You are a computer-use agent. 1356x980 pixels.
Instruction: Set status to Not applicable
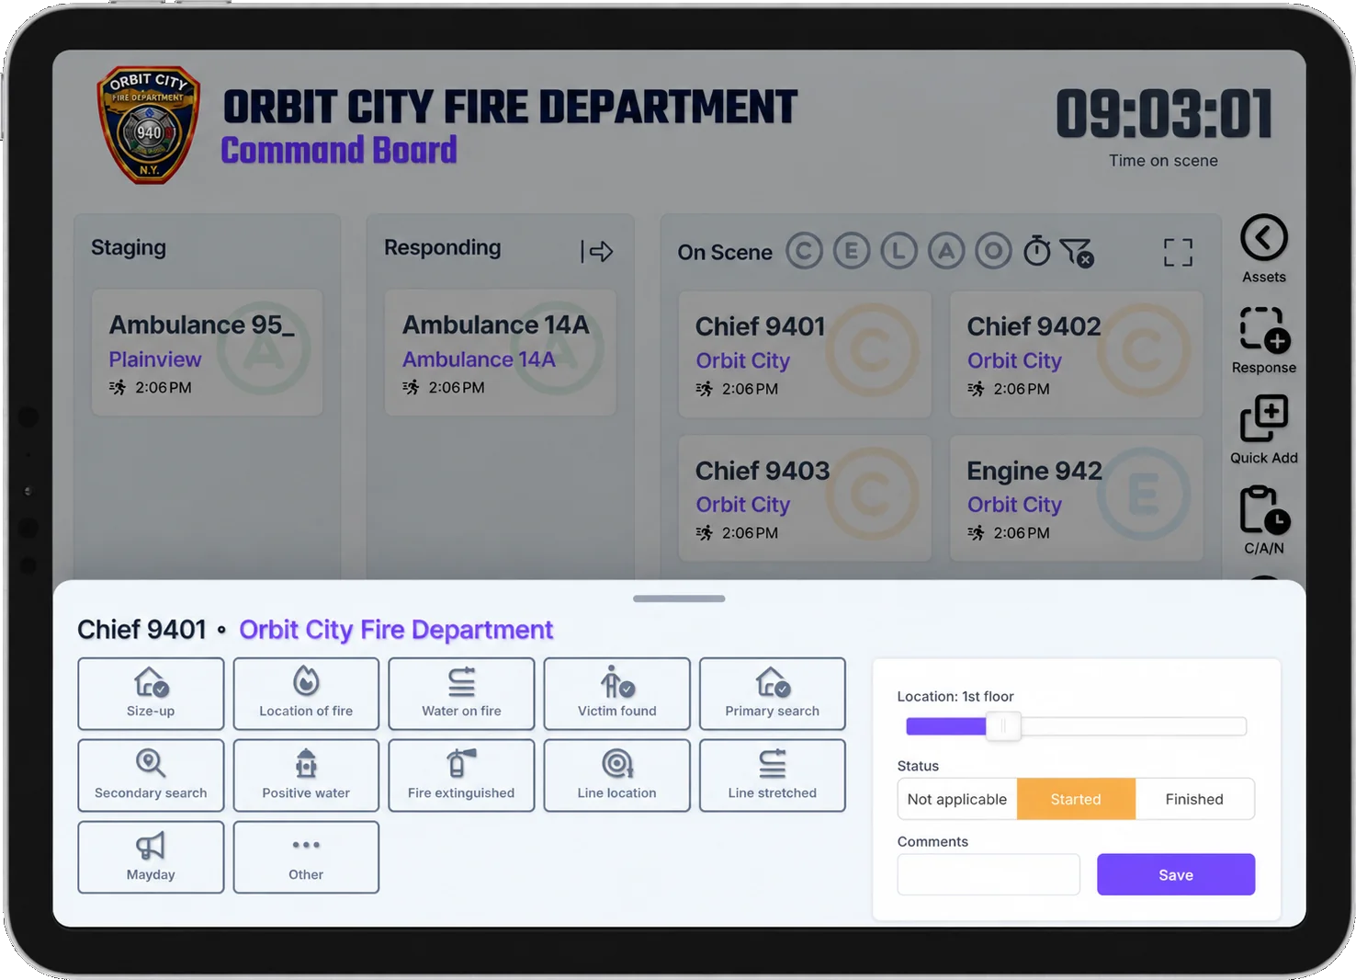pyautogui.click(x=957, y=799)
